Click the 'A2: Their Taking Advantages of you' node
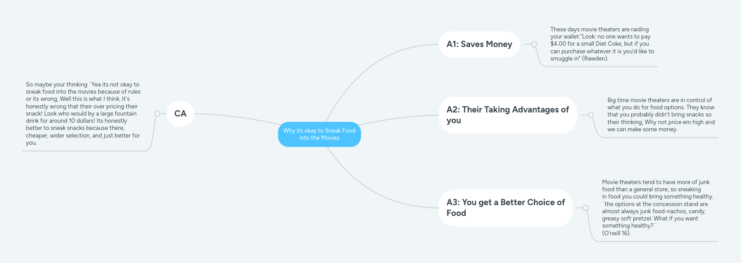This screenshot has height=263, width=741. (x=507, y=115)
